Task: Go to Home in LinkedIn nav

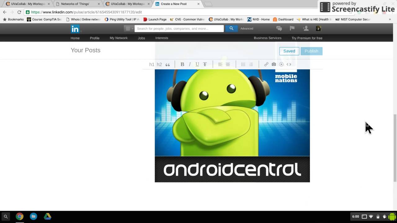Action: [x=75, y=38]
